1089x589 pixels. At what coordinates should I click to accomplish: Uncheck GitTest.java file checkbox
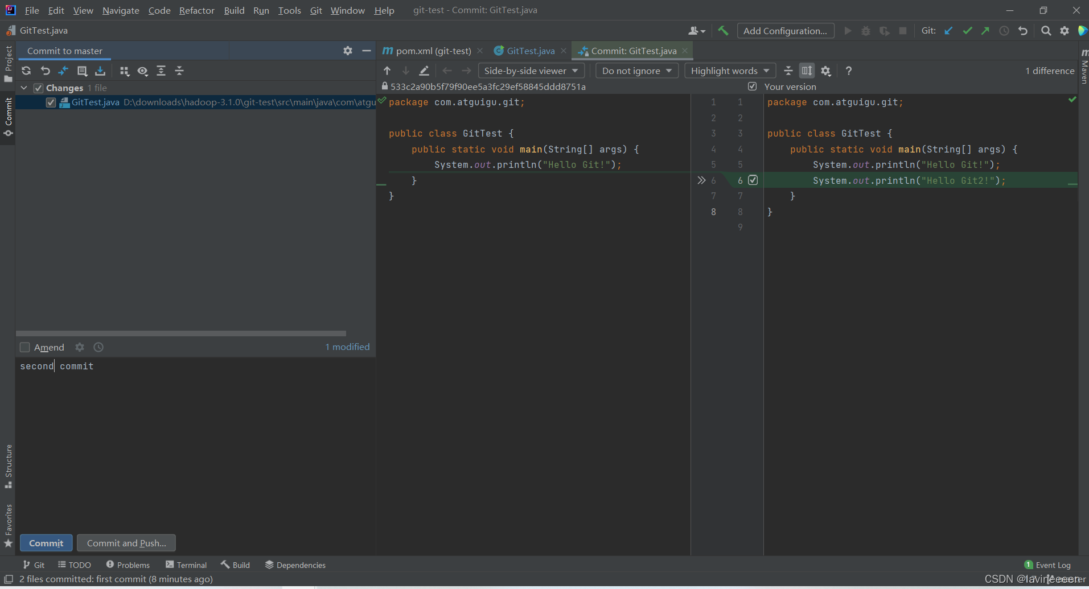coord(51,102)
